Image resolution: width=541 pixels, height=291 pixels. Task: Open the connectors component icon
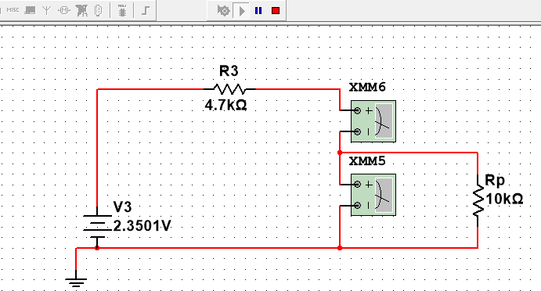pos(99,10)
